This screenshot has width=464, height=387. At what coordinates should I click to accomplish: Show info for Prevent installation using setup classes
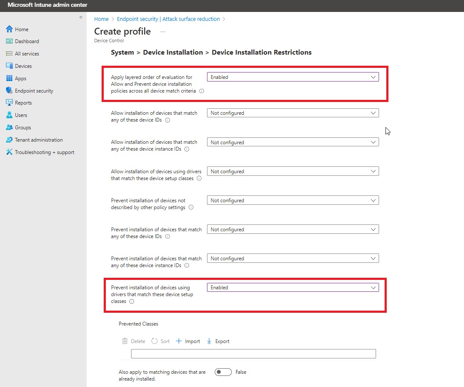(x=131, y=302)
